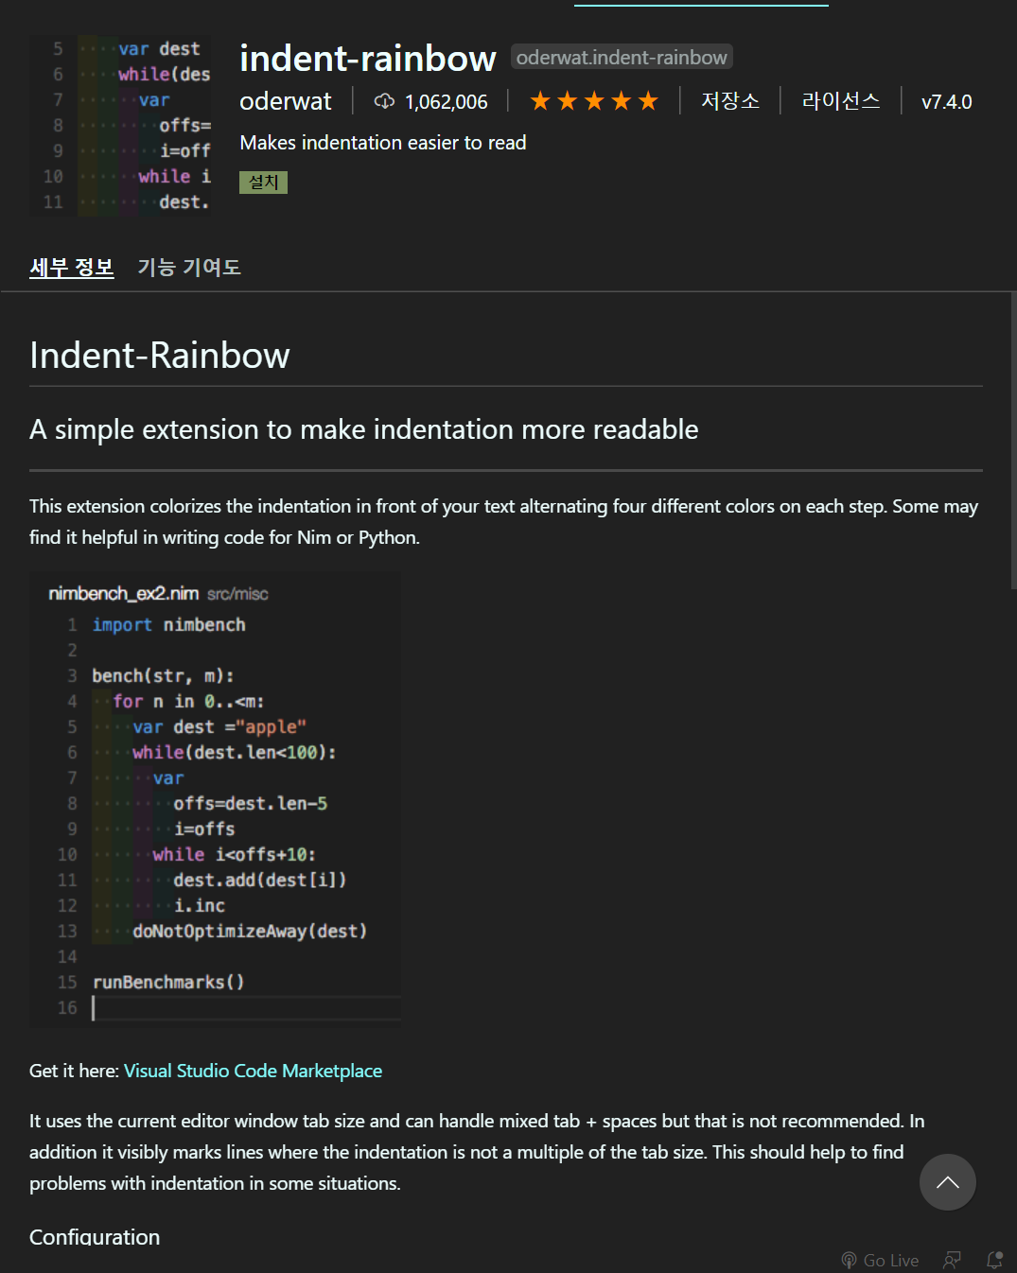Open the indent-rainbow extension icon thumbnail
Viewport: 1017px width, 1273px height.
(120, 126)
